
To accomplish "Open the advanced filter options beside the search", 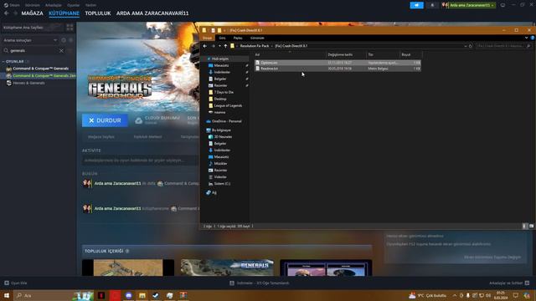I will [x=70, y=50].
